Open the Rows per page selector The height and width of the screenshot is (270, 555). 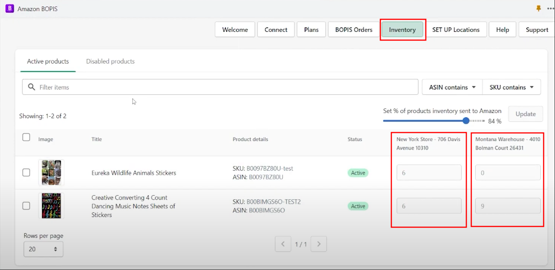click(43, 249)
